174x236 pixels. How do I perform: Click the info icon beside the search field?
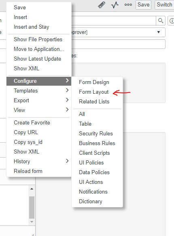(171, 21)
